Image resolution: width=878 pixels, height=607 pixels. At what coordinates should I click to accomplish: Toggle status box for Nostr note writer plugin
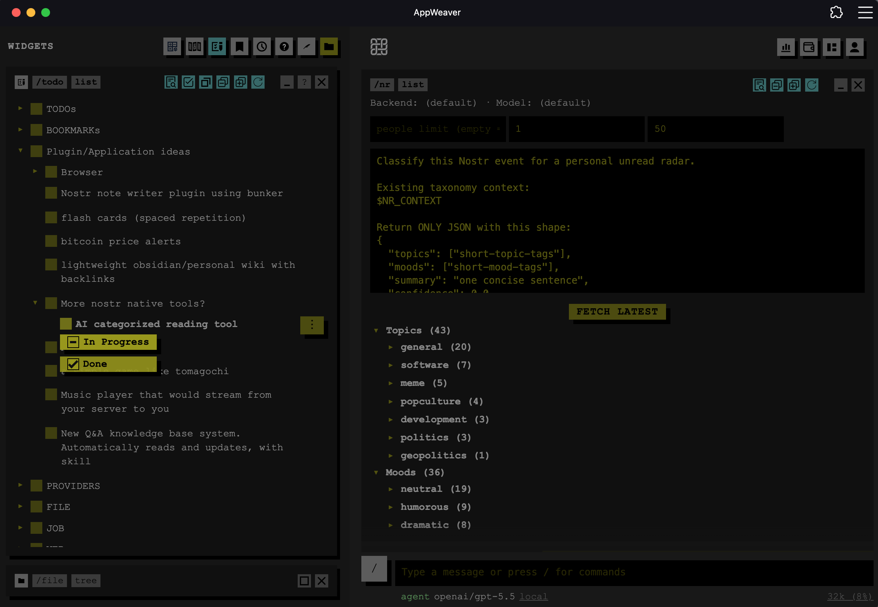click(x=51, y=193)
